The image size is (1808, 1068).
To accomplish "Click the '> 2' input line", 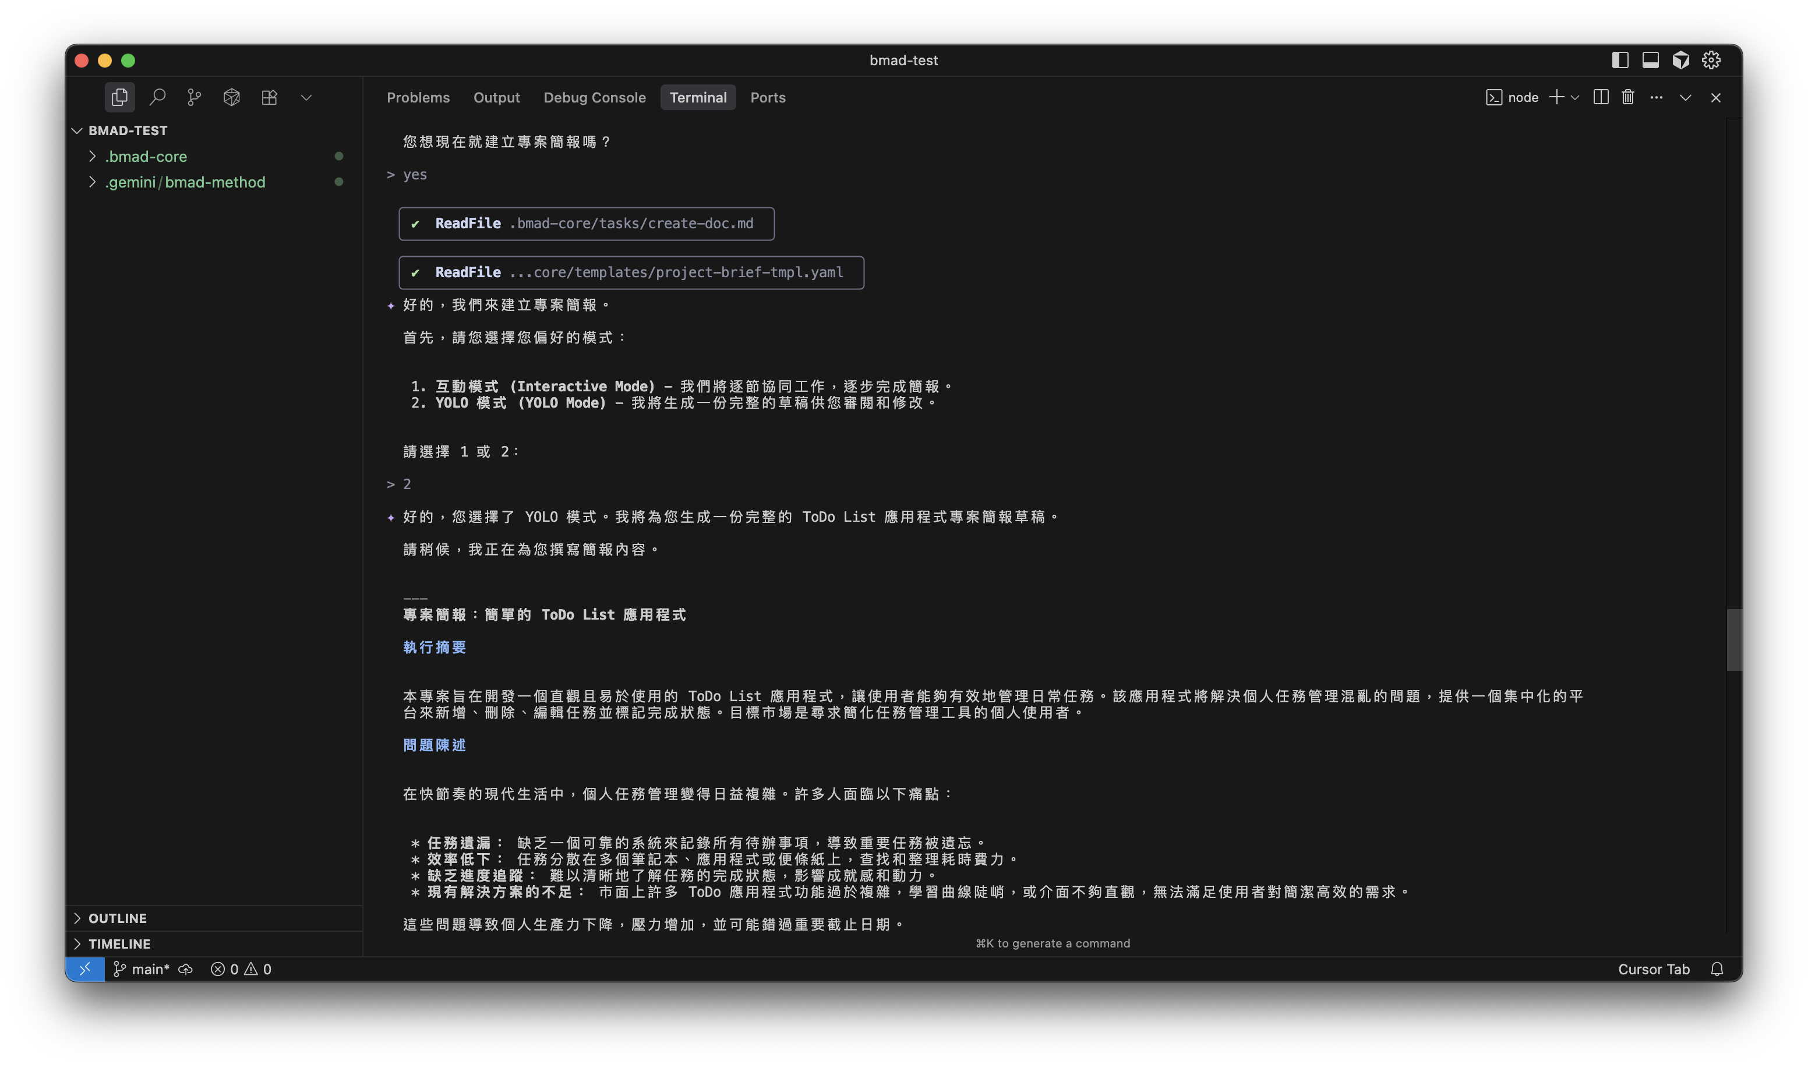I will coord(399,485).
